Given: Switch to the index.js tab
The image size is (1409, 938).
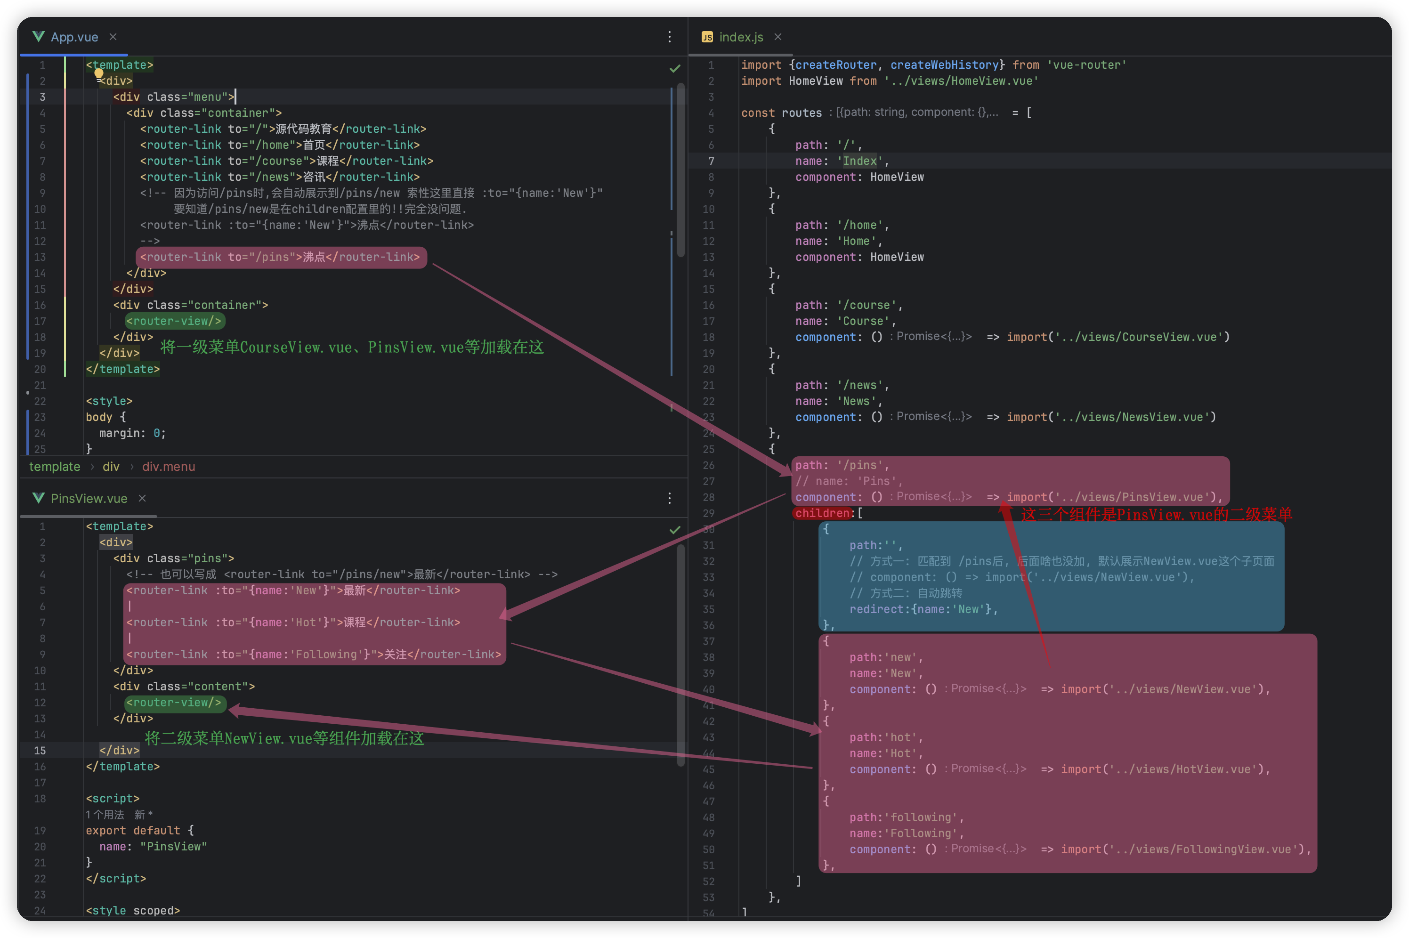Looking at the screenshot, I should (741, 37).
